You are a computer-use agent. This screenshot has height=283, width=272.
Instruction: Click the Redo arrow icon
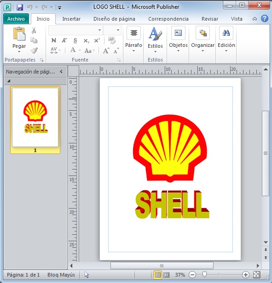point(44,7)
